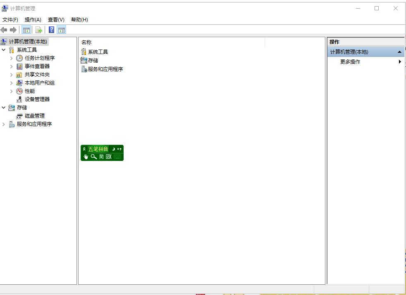This screenshot has height=295, width=406.
Task: Click the 名称 column header
Action: (172, 42)
